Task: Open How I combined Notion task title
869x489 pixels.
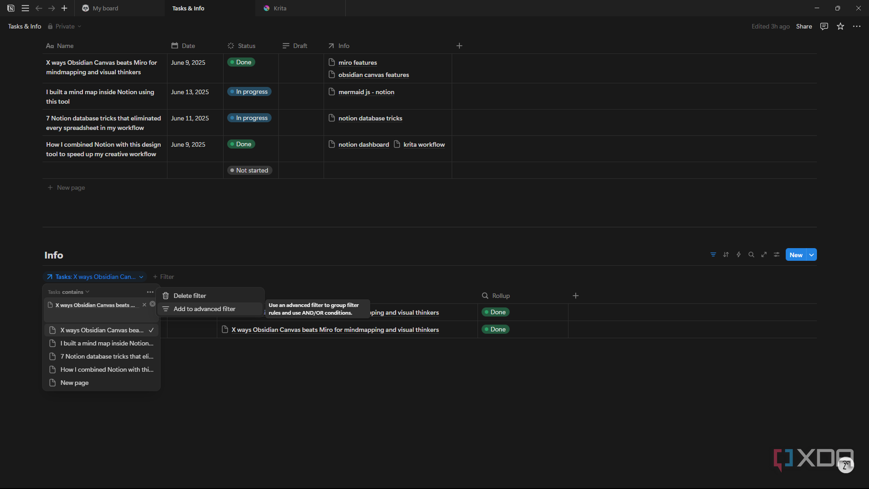Action: pos(103,149)
